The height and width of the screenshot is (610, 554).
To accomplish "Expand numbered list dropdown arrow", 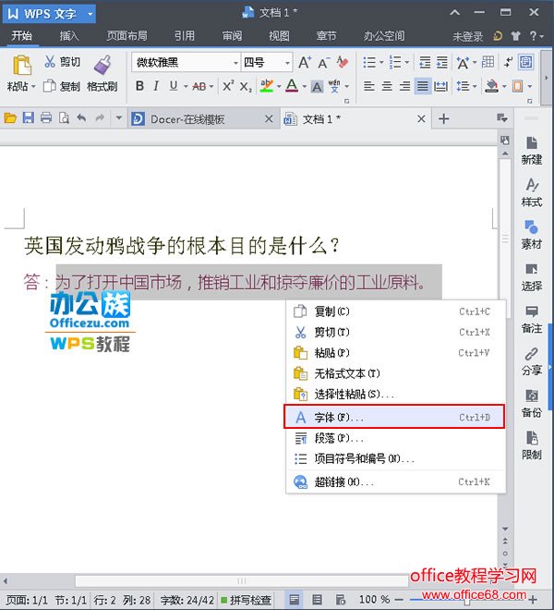I will point(407,62).
